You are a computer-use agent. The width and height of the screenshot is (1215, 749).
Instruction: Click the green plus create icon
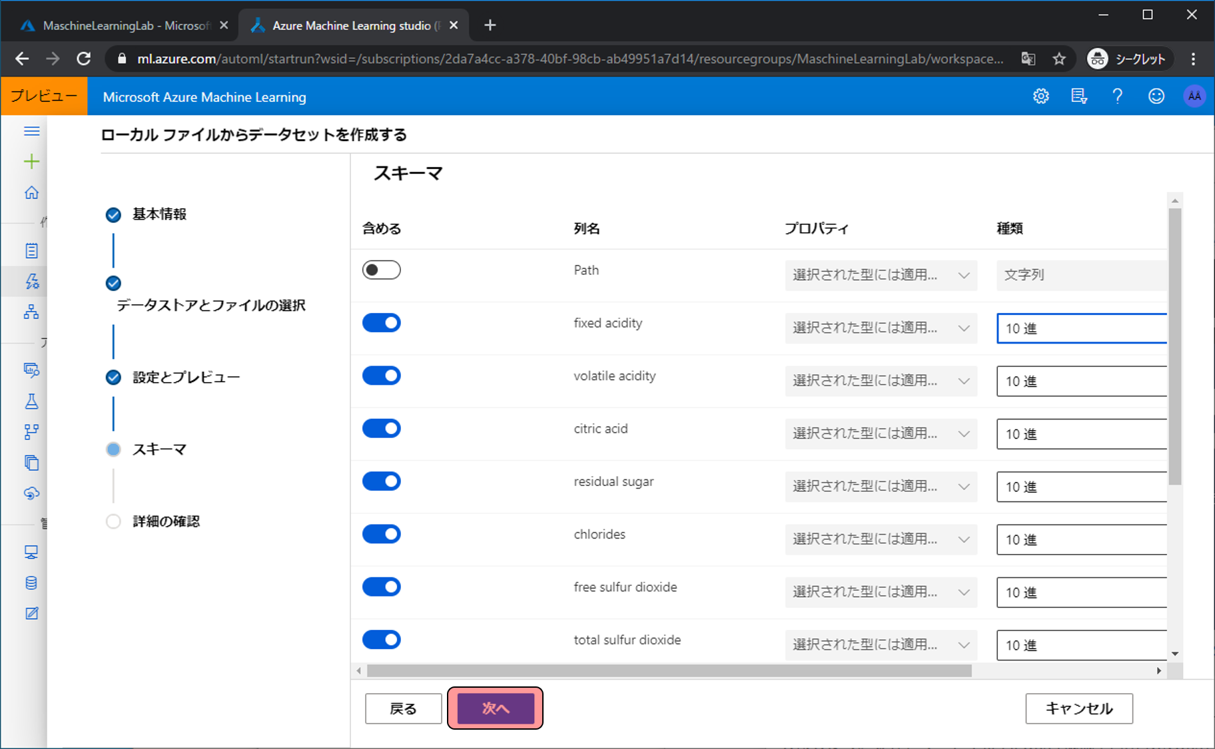(x=31, y=162)
